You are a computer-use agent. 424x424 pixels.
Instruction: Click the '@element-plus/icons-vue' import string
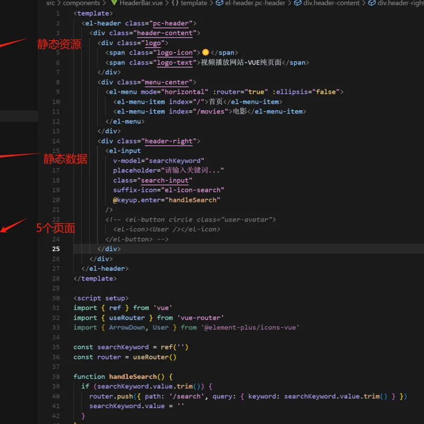tap(250, 328)
